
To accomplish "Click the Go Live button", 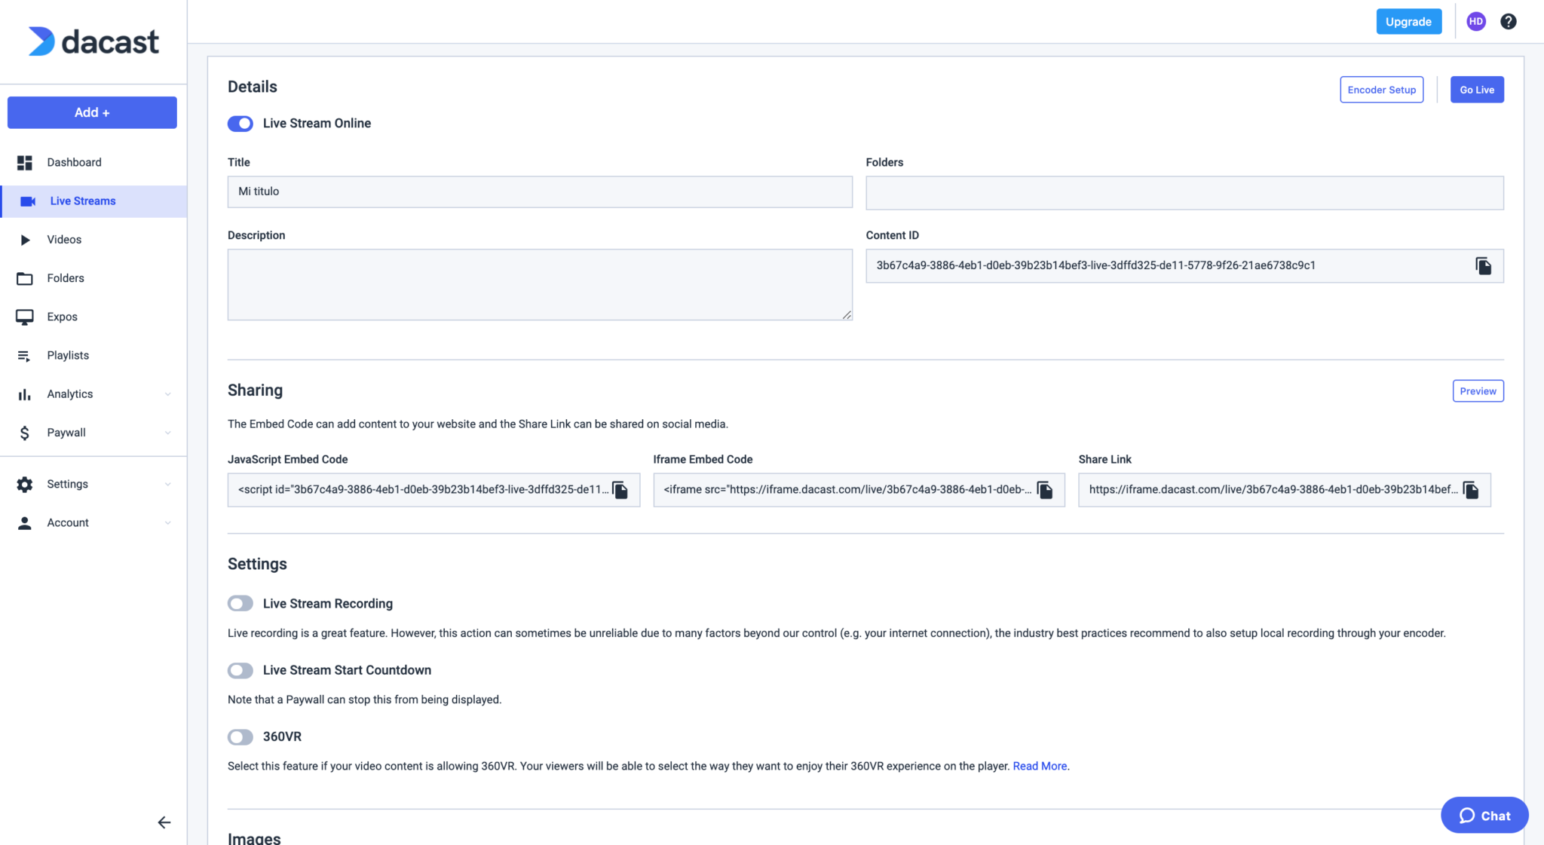I will pos(1476,90).
